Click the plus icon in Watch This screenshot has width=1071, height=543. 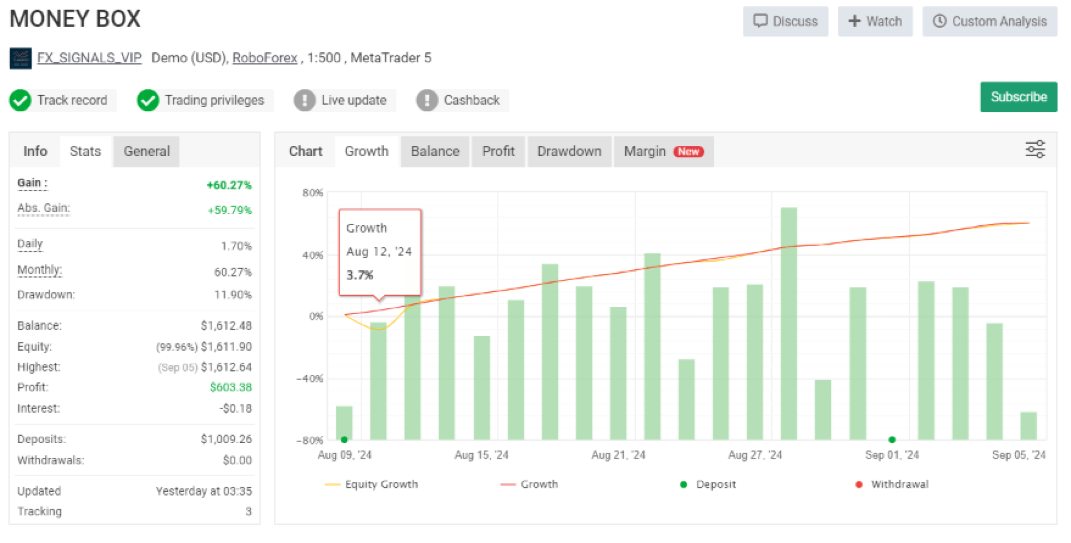(854, 21)
